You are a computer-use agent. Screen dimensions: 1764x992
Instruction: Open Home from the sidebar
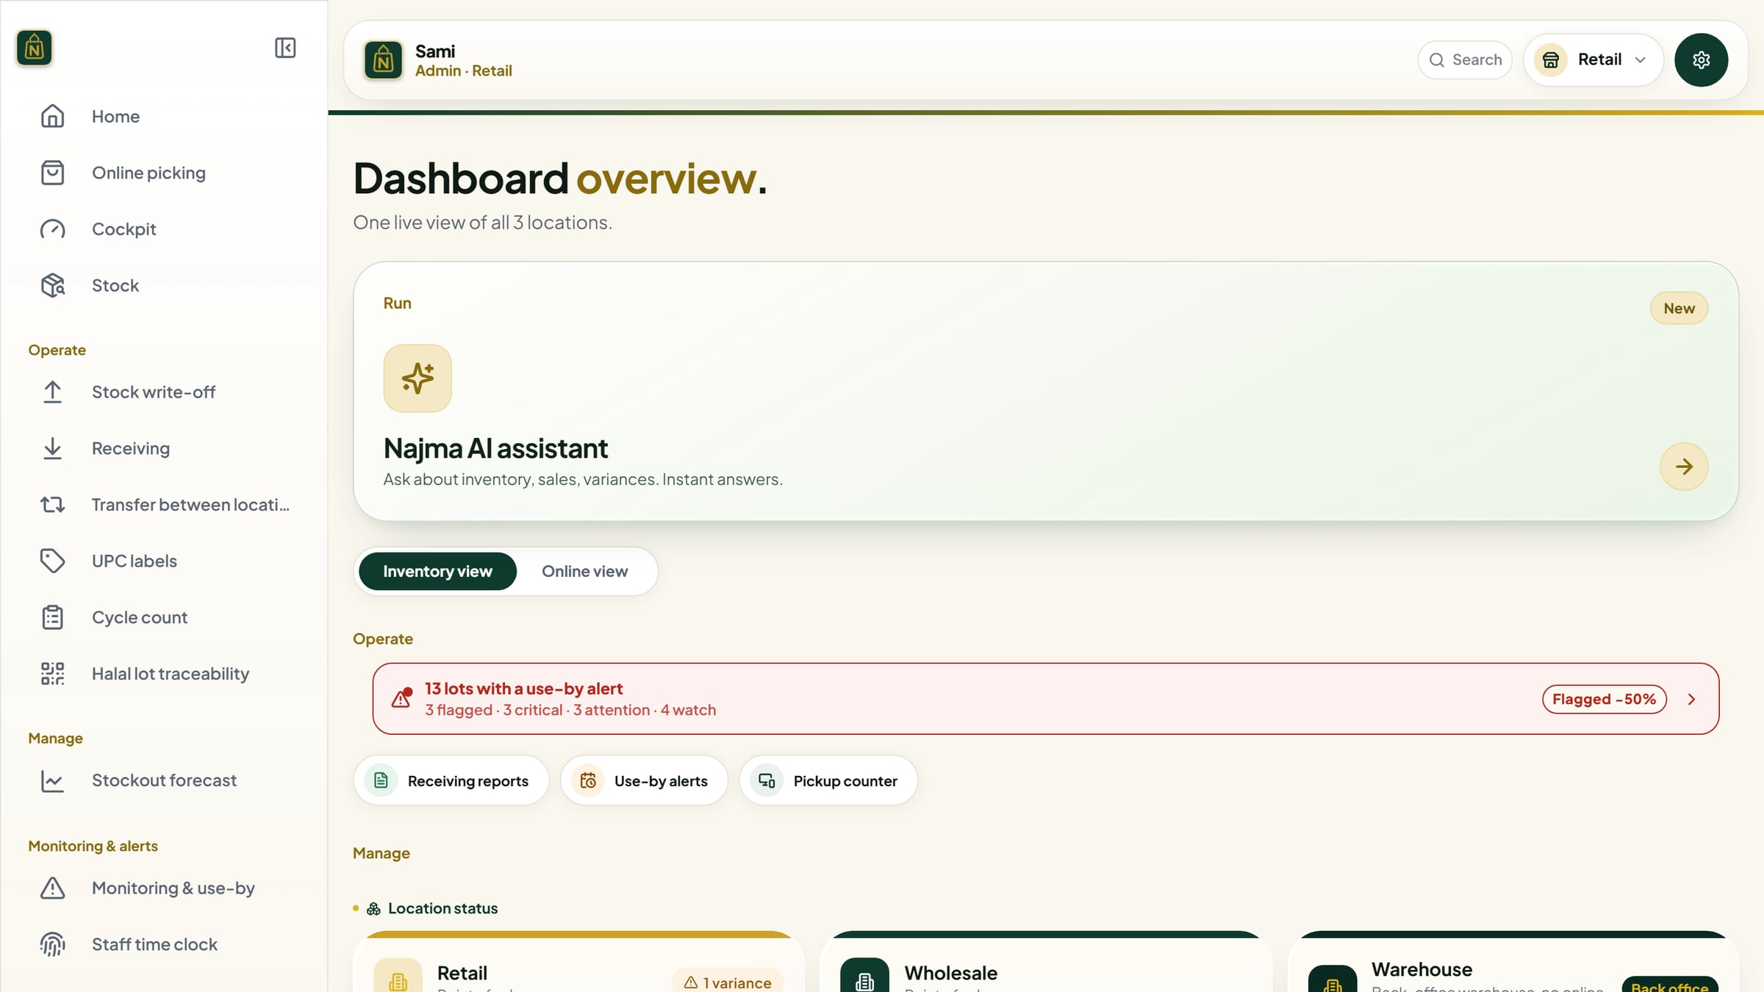click(x=115, y=116)
